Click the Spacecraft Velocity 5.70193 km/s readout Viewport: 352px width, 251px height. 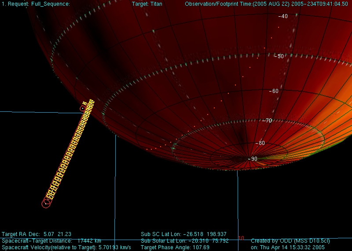click(x=66, y=247)
